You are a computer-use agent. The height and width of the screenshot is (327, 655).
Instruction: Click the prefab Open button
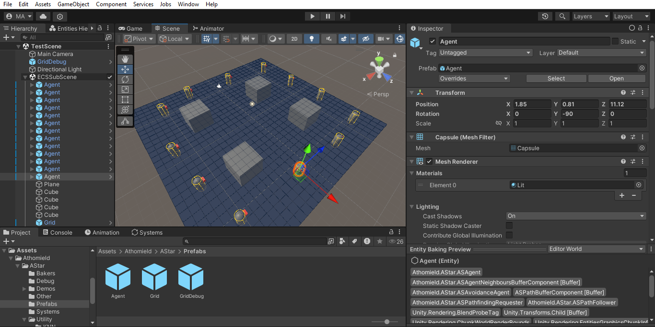click(616, 79)
